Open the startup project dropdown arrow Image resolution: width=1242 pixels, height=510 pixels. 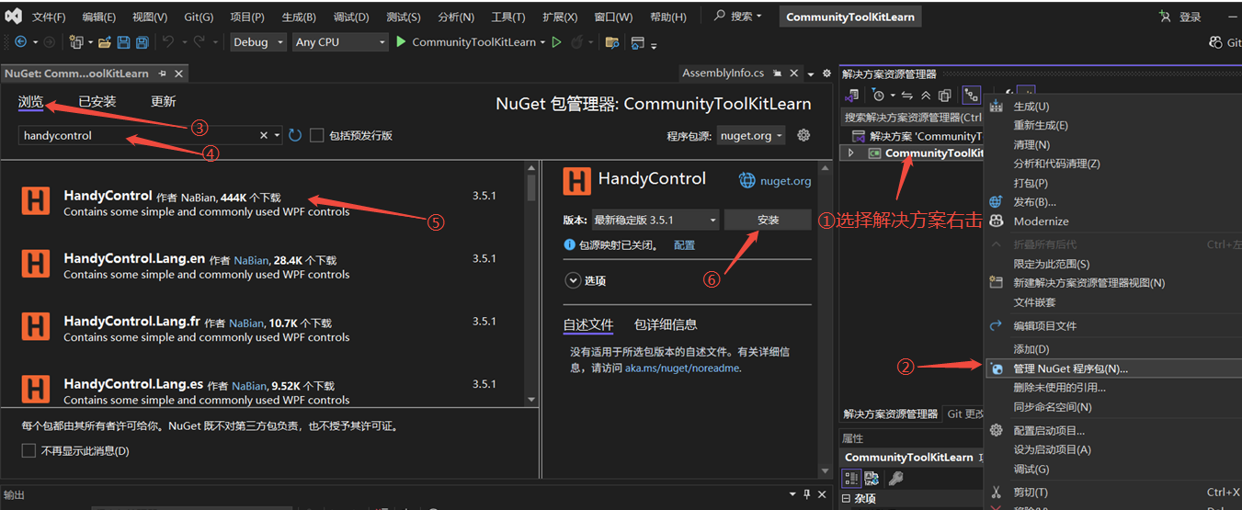click(x=542, y=42)
